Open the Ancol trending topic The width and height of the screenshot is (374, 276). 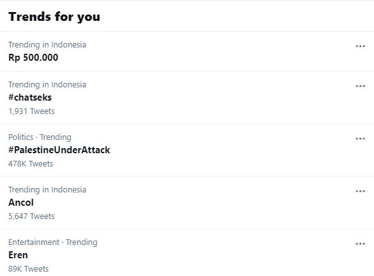pyautogui.click(x=21, y=203)
